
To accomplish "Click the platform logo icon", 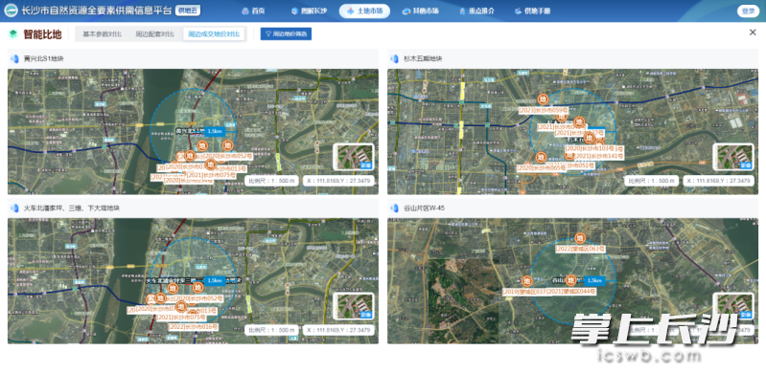I will tap(11, 11).
